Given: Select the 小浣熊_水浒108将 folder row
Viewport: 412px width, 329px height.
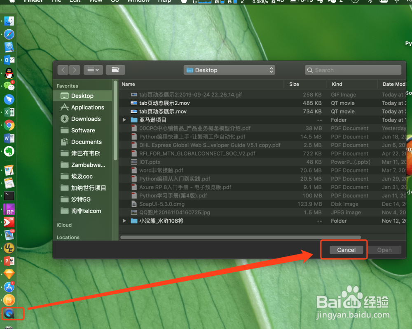Looking at the screenshot, I should coord(262,221).
